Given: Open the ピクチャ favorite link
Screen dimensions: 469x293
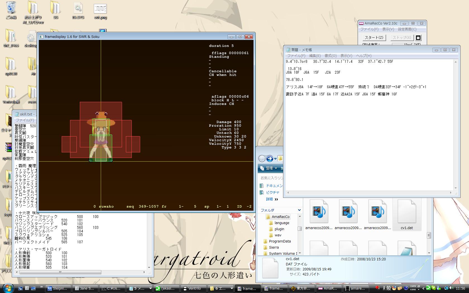Looking at the screenshot, I should pos(272,193).
